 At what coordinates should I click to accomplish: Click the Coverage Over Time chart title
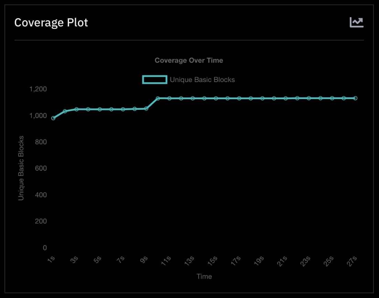[189, 60]
